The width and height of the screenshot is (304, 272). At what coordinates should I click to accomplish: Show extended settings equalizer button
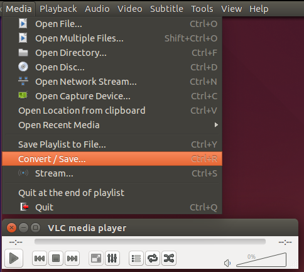click(x=112, y=258)
